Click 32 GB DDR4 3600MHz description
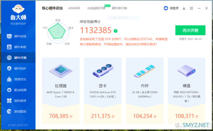The image size is (213, 131). tap(145, 94)
